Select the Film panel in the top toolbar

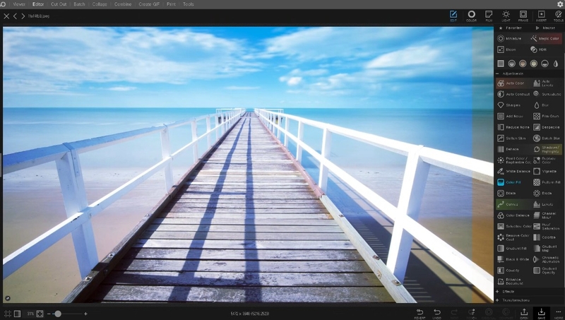489,16
